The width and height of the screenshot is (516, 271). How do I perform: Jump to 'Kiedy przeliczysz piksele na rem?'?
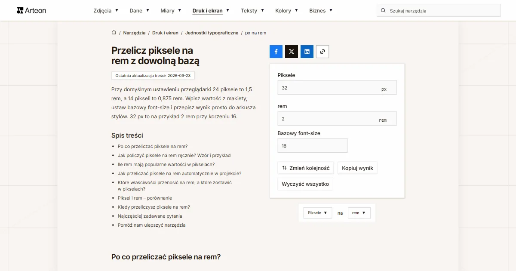[x=154, y=207]
